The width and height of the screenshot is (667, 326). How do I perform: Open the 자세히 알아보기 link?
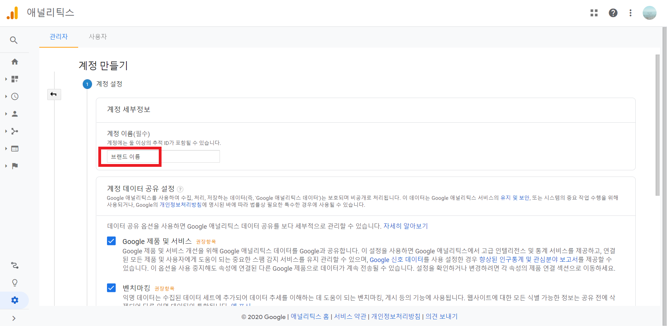point(405,226)
